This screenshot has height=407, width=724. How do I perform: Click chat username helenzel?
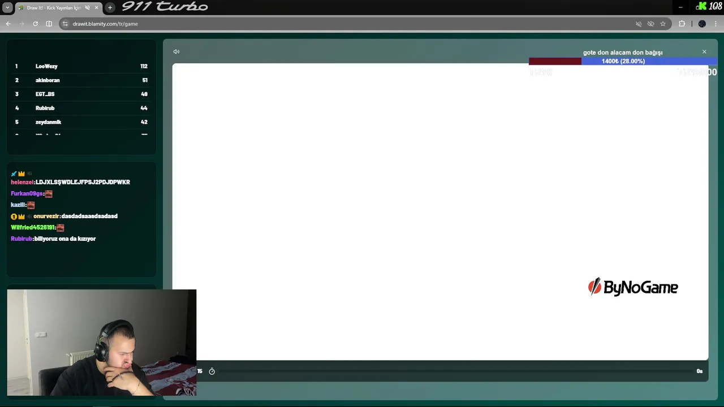(22, 182)
